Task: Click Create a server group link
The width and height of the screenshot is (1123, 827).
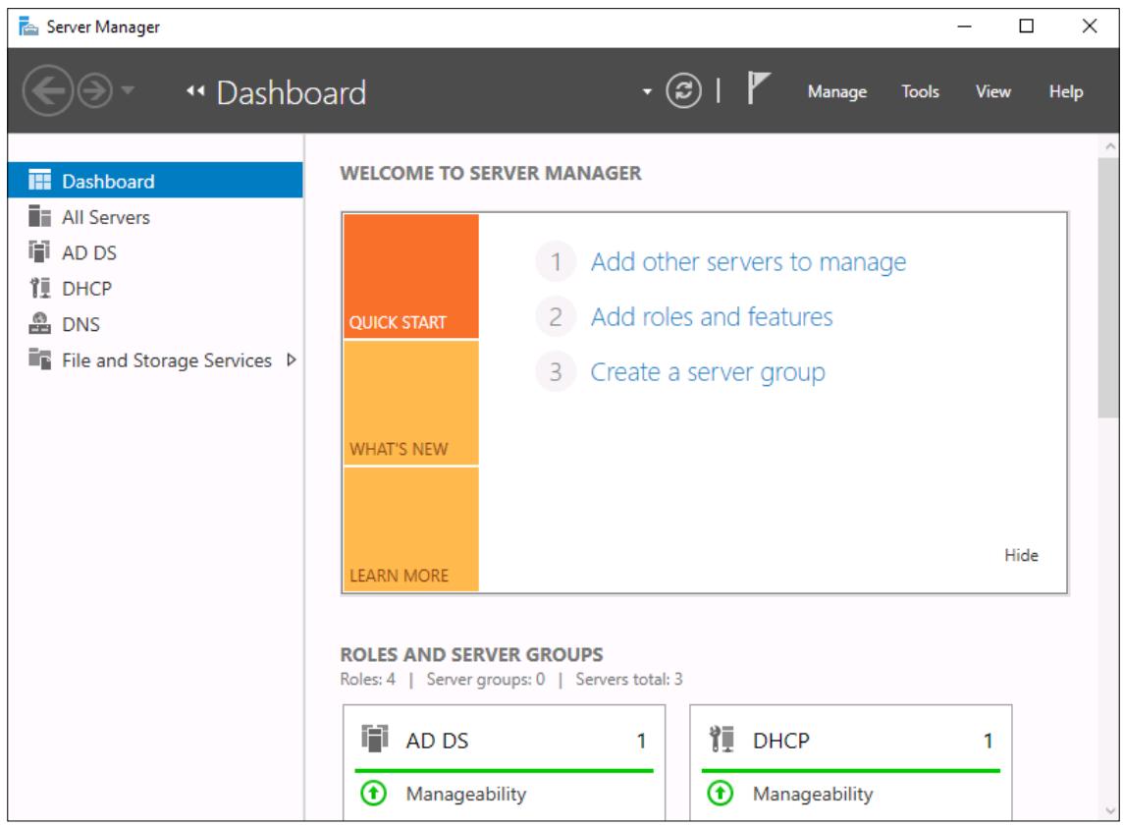Action: (x=708, y=372)
